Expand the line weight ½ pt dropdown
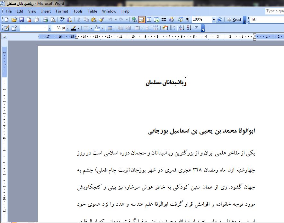This screenshot has height=223, width=284. coord(67,28)
